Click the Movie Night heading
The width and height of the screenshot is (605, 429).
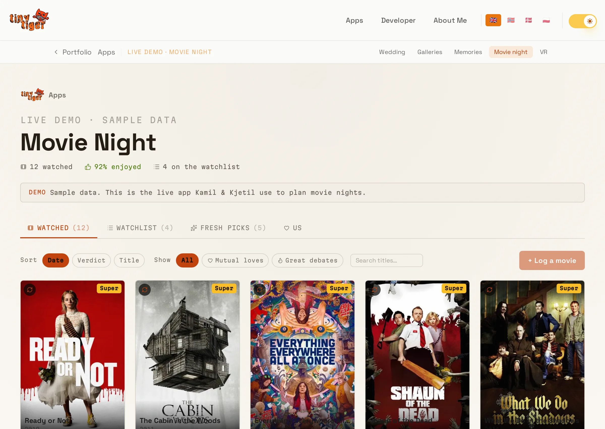(x=88, y=142)
